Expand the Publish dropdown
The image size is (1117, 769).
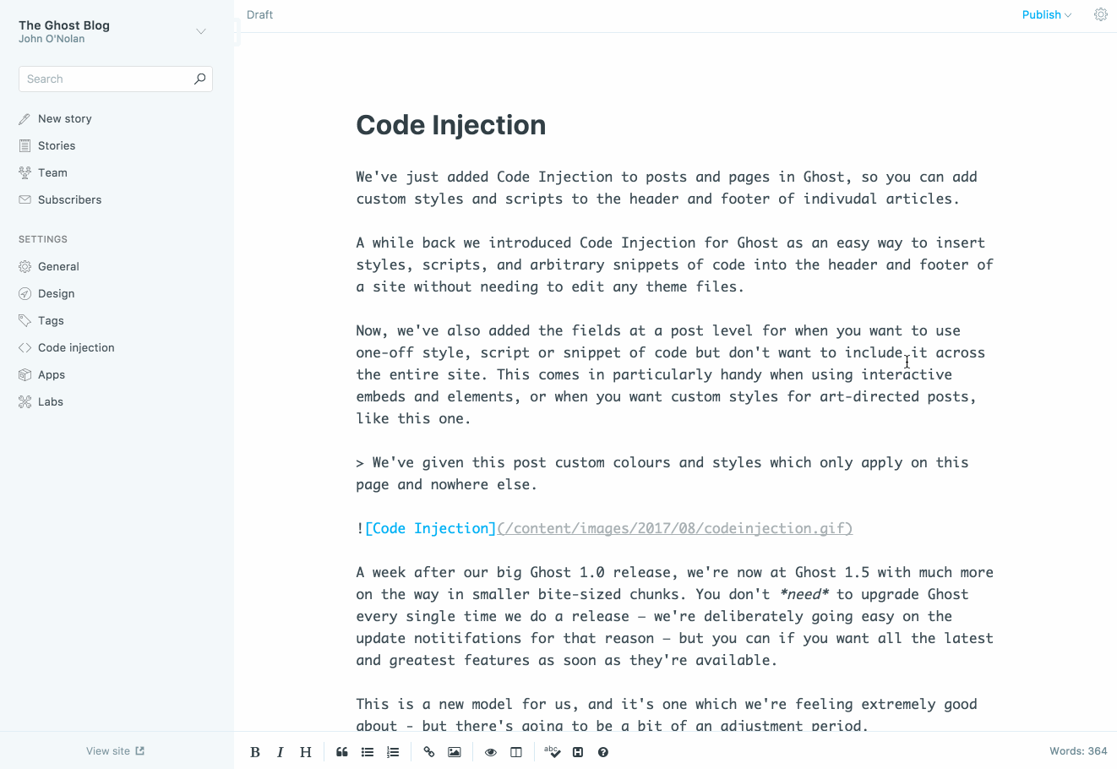1046,14
